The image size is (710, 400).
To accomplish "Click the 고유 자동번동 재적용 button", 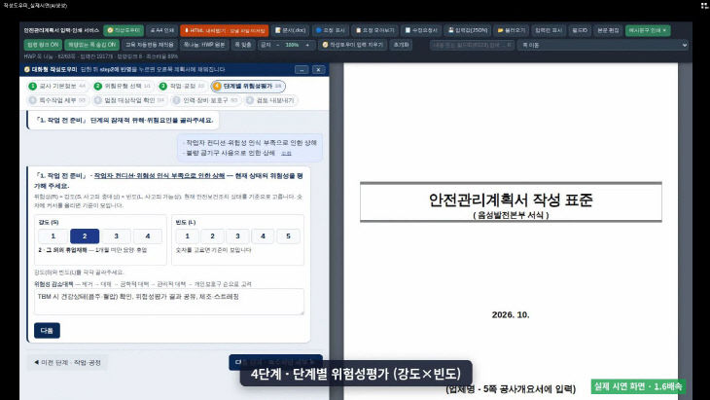I will tap(150, 45).
